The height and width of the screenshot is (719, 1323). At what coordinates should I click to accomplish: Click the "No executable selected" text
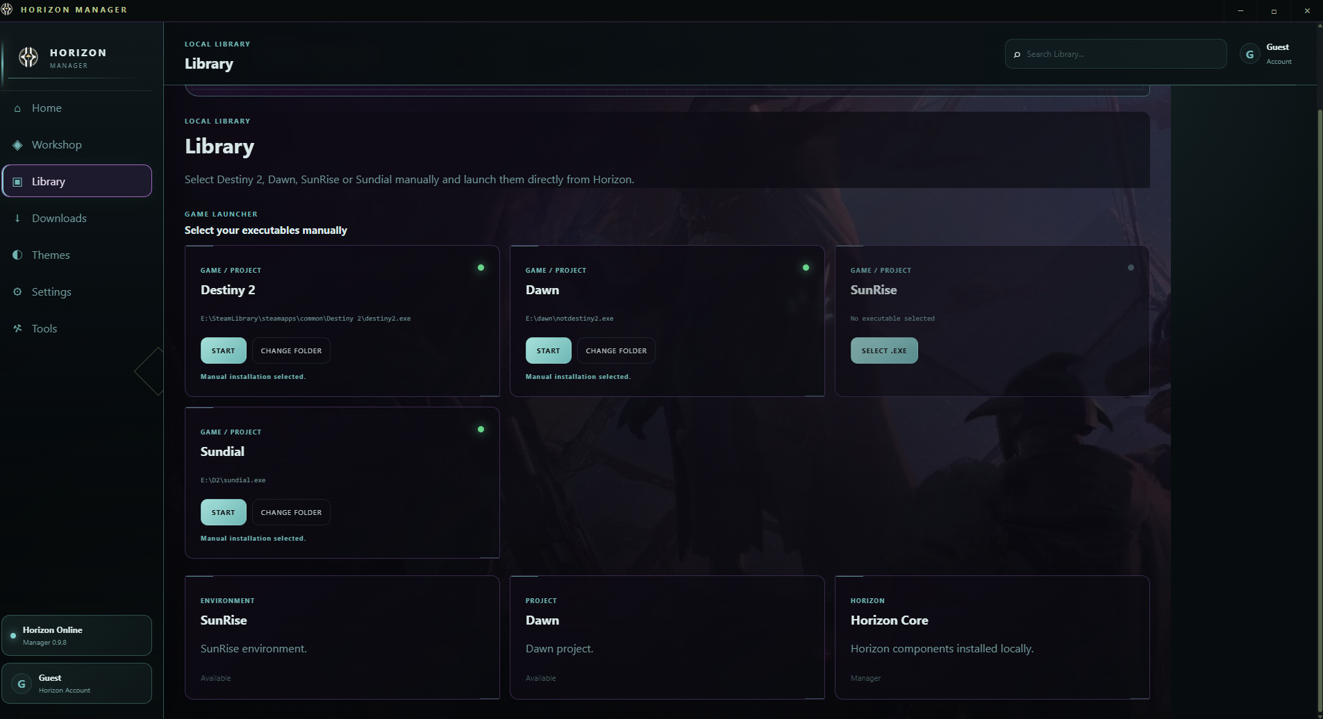[892, 319]
